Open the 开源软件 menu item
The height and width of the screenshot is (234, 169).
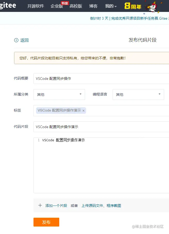point(36,6)
